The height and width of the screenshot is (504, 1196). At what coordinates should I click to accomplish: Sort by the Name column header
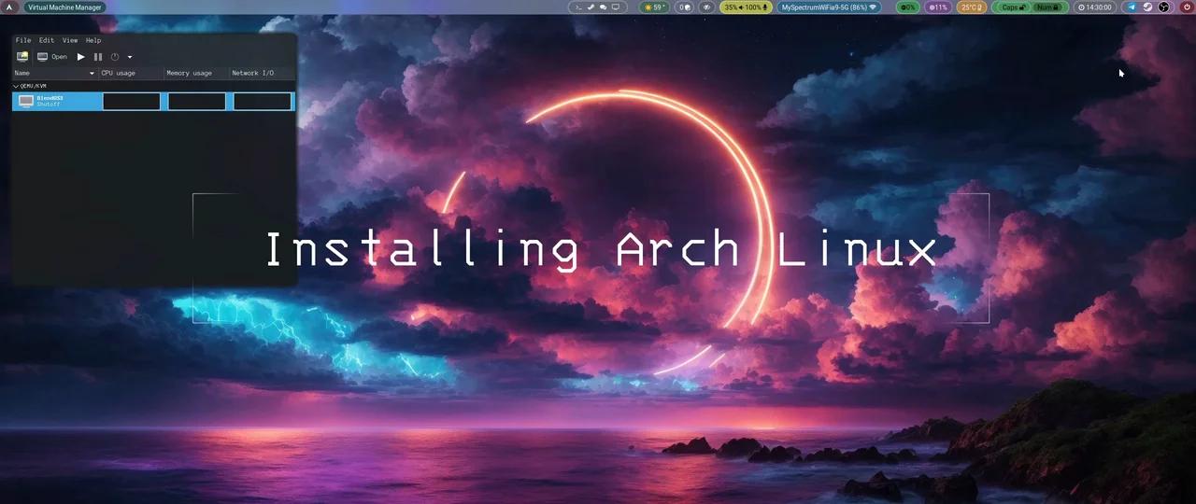point(55,73)
